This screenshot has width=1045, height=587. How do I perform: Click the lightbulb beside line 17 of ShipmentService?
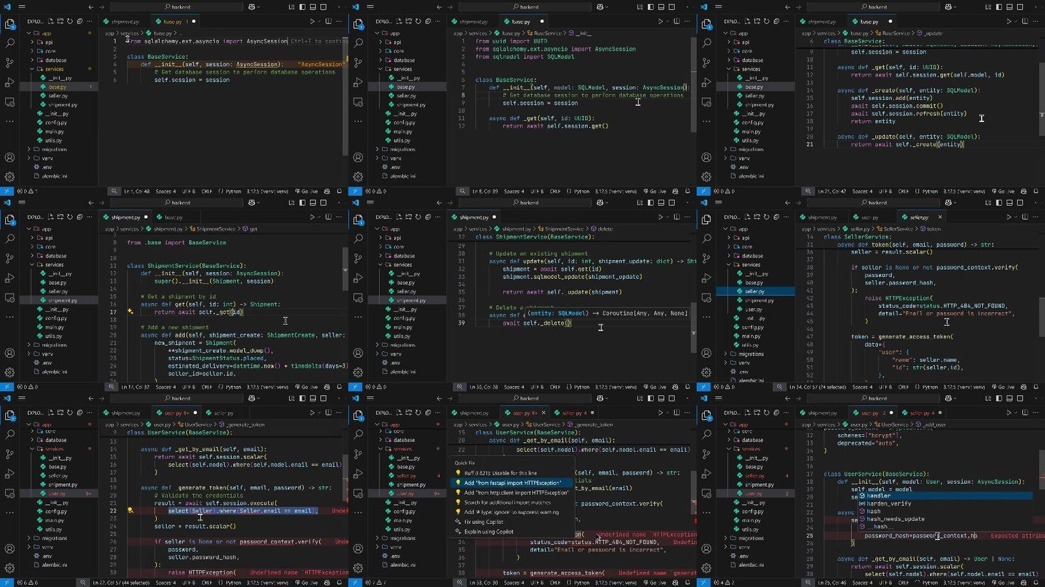pyautogui.click(x=130, y=311)
